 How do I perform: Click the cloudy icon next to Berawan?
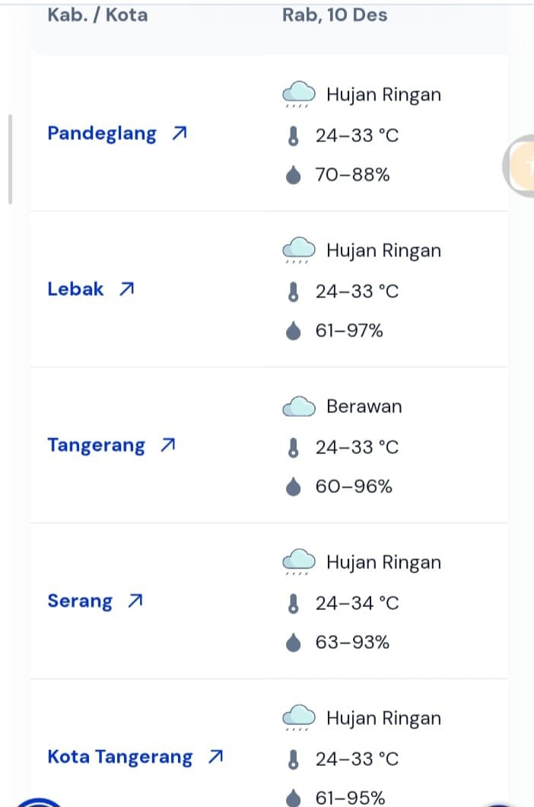coord(299,407)
